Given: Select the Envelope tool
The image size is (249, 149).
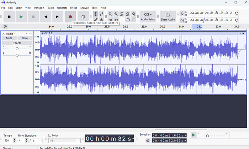Looking at the screenshot, I should (x=101, y=14).
